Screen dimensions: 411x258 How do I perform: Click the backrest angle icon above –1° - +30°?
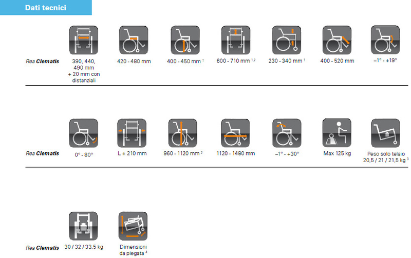pos(287,133)
